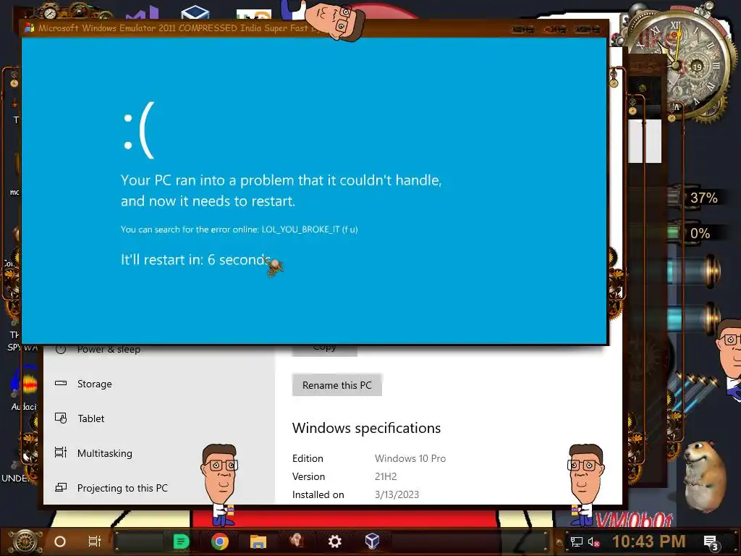
Task: Open the head-shaped app icon on the taskbar
Action: pos(296,541)
